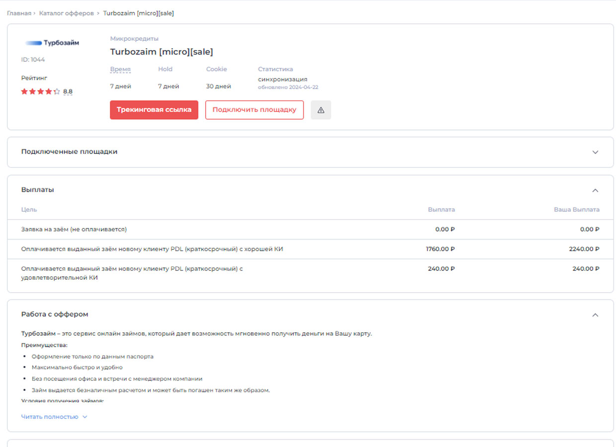Click the Turbozaim [micro][sale] offer title
This screenshot has width=616, height=447.
pos(161,52)
